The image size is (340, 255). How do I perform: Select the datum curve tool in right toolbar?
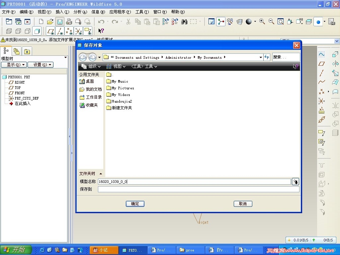pos(321,82)
